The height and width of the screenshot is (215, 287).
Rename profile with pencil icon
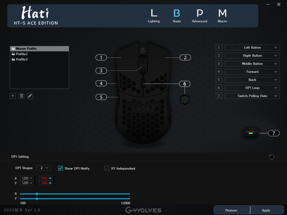click(x=30, y=96)
